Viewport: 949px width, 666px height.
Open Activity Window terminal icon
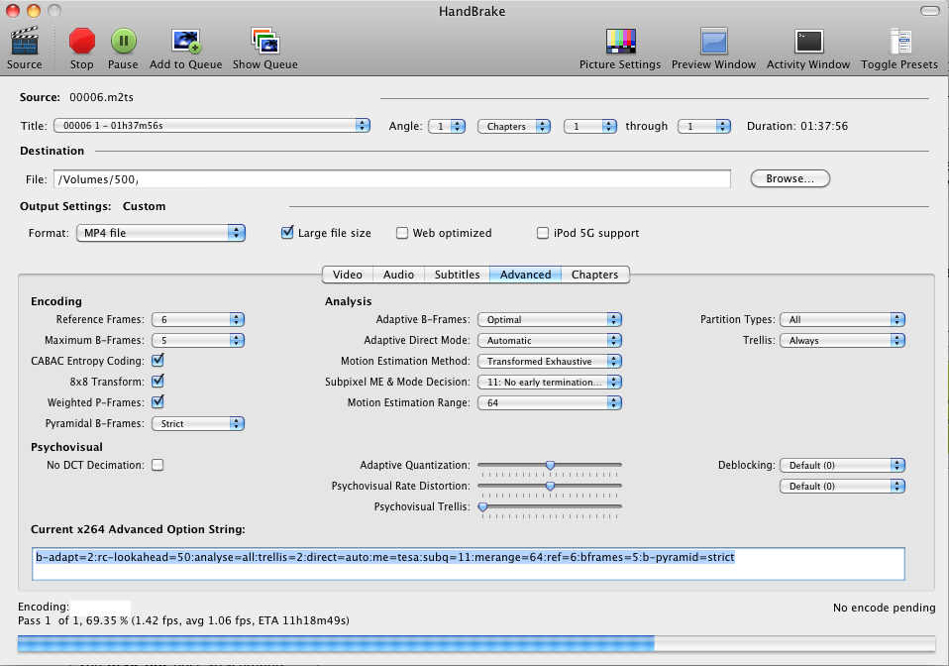[x=808, y=42]
